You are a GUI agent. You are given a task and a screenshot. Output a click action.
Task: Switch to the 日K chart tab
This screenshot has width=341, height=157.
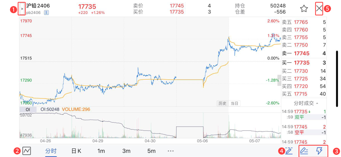pos(76,151)
